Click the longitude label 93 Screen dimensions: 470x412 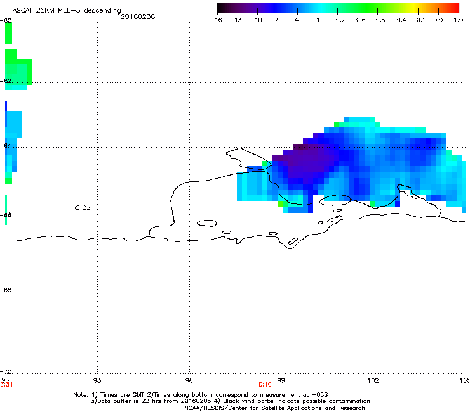click(97, 380)
